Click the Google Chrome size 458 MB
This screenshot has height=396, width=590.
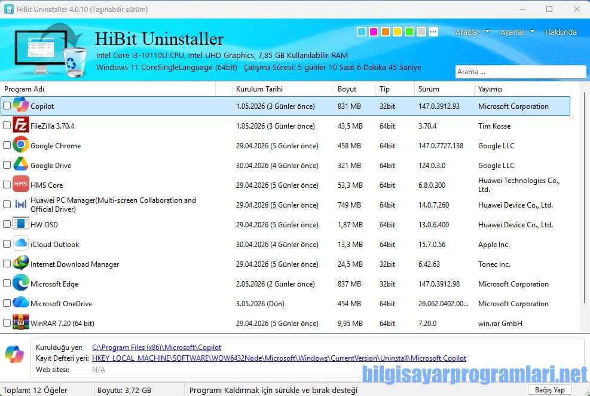349,146
